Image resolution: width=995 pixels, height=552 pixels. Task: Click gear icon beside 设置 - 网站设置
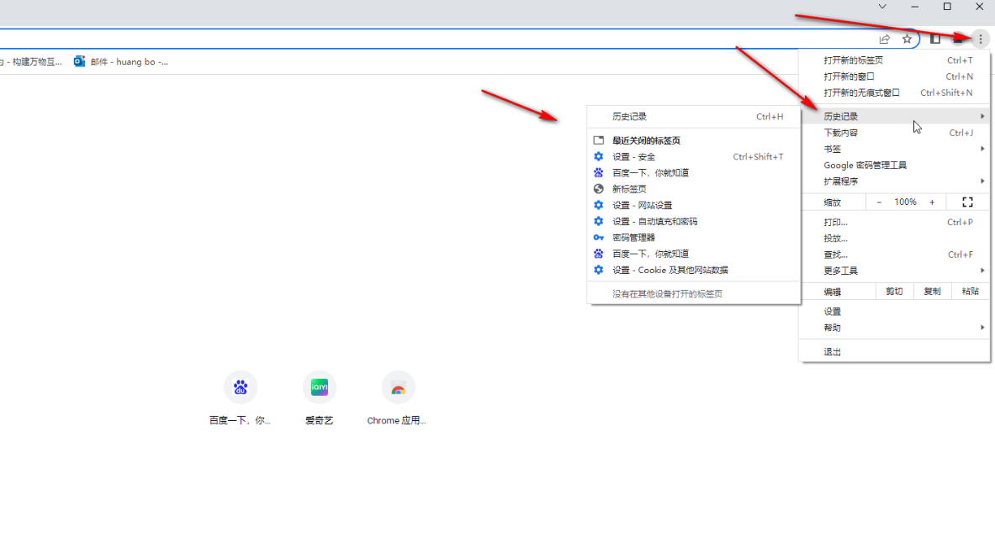tap(598, 205)
